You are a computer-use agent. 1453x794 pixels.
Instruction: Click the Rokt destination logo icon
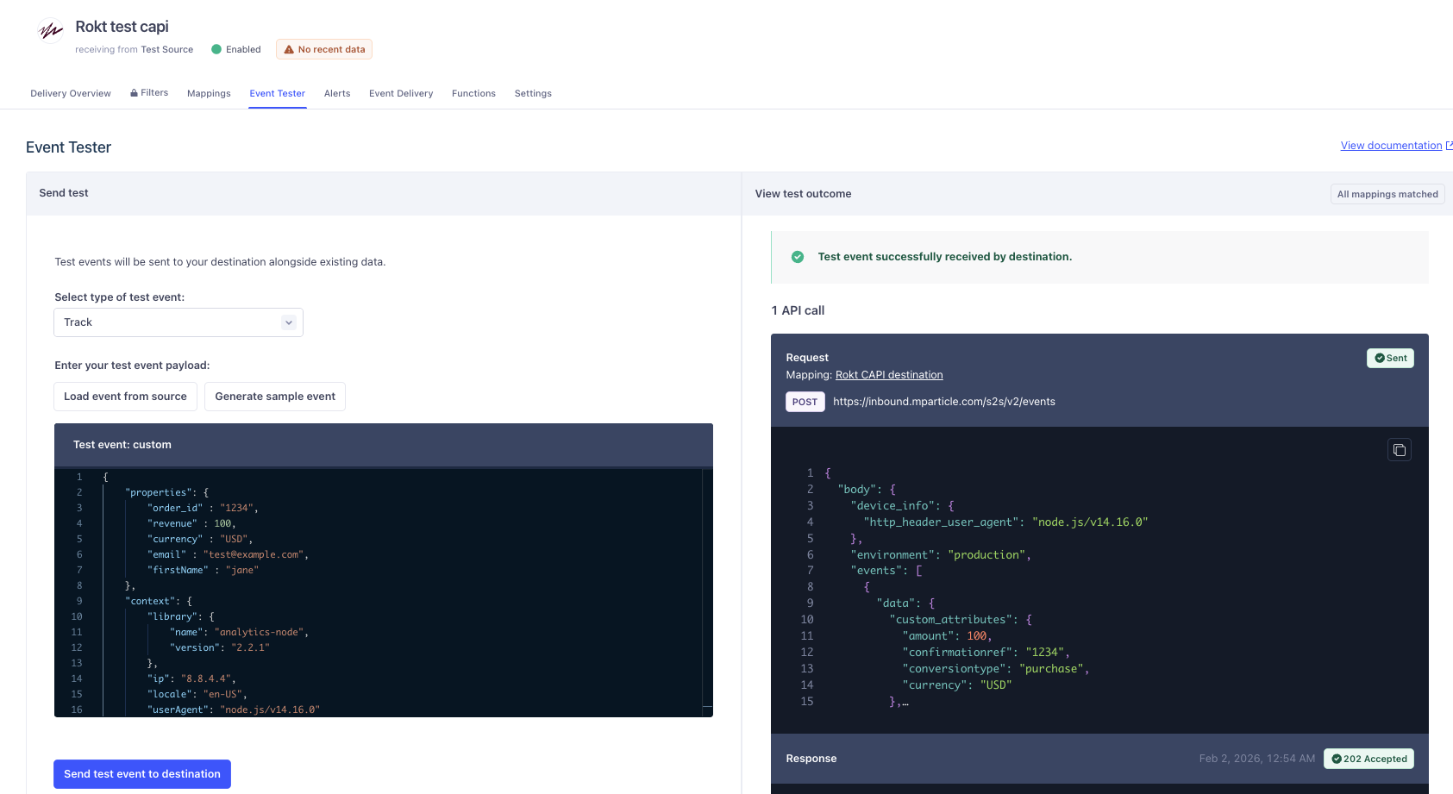(x=51, y=31)
